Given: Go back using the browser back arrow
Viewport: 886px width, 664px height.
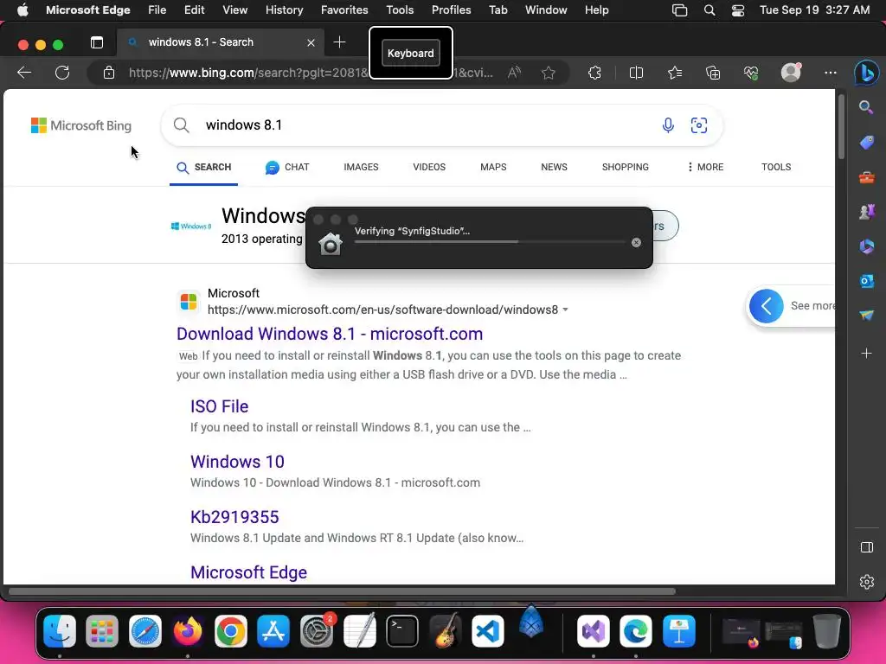Looking at the screenshot, I should coord(24,73).
